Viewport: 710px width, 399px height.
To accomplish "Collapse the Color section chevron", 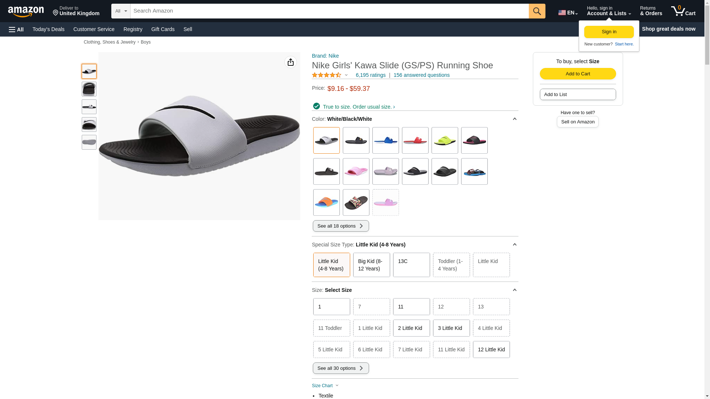I will click(x=514, y=119).
